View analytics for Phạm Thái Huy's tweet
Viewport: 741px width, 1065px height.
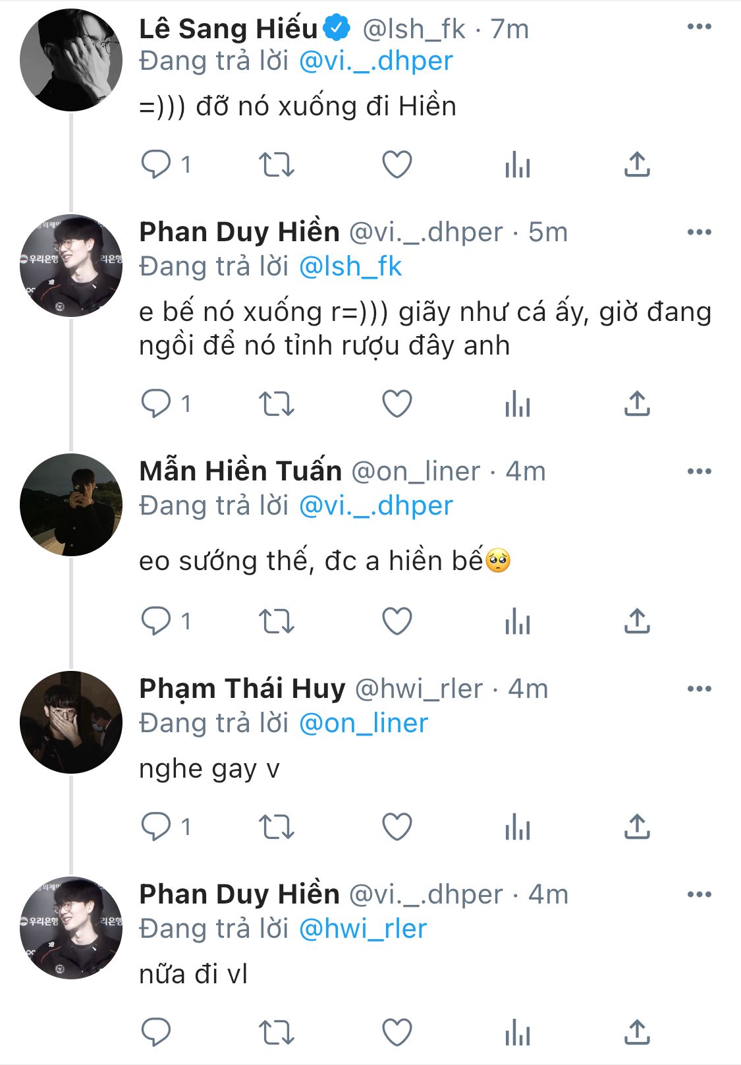click(518, 826)
